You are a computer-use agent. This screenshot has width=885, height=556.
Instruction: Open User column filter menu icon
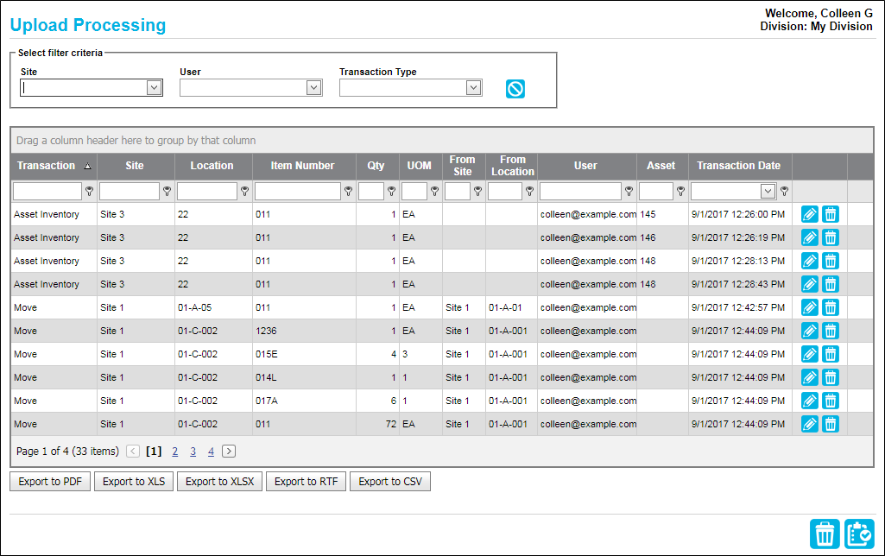629,192
